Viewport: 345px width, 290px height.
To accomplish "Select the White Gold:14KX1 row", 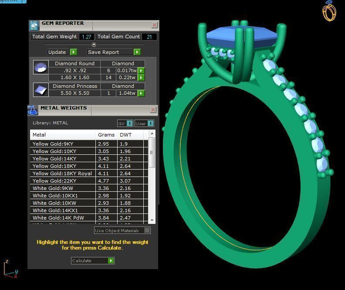I will [89, 210].
